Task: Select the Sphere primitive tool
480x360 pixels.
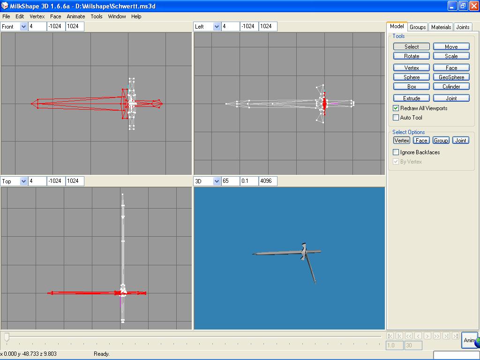Action: tap(411, 77)
